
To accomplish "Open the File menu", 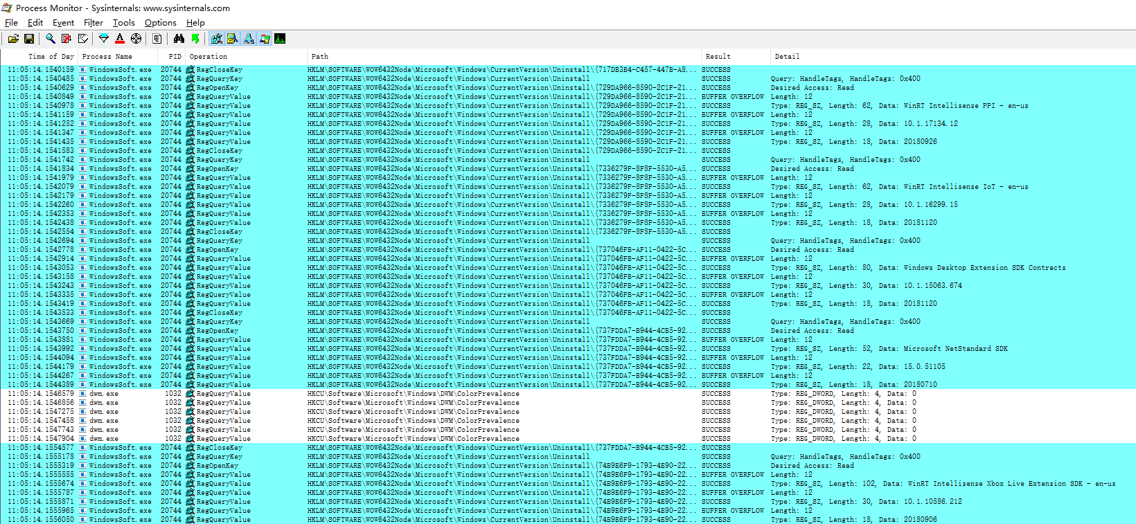I will (x=11, y=23).
